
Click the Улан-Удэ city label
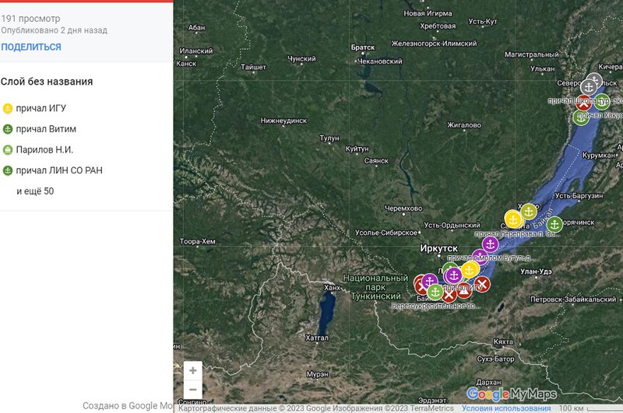(536, 271)
